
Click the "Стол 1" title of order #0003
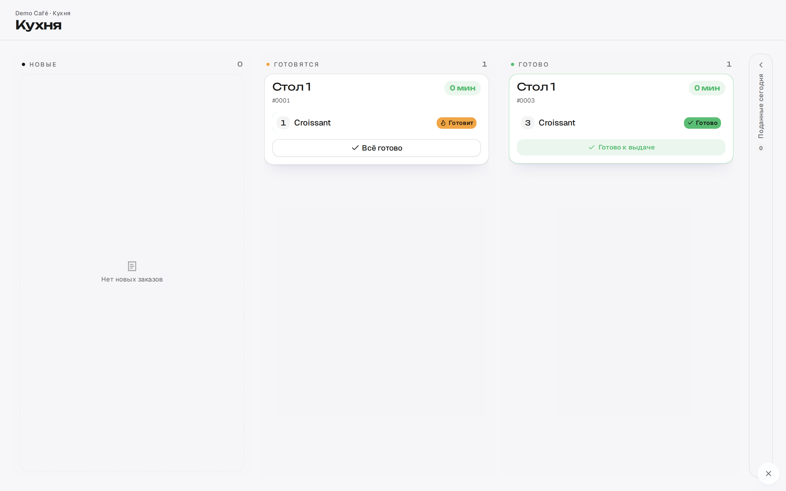(536, 87)
